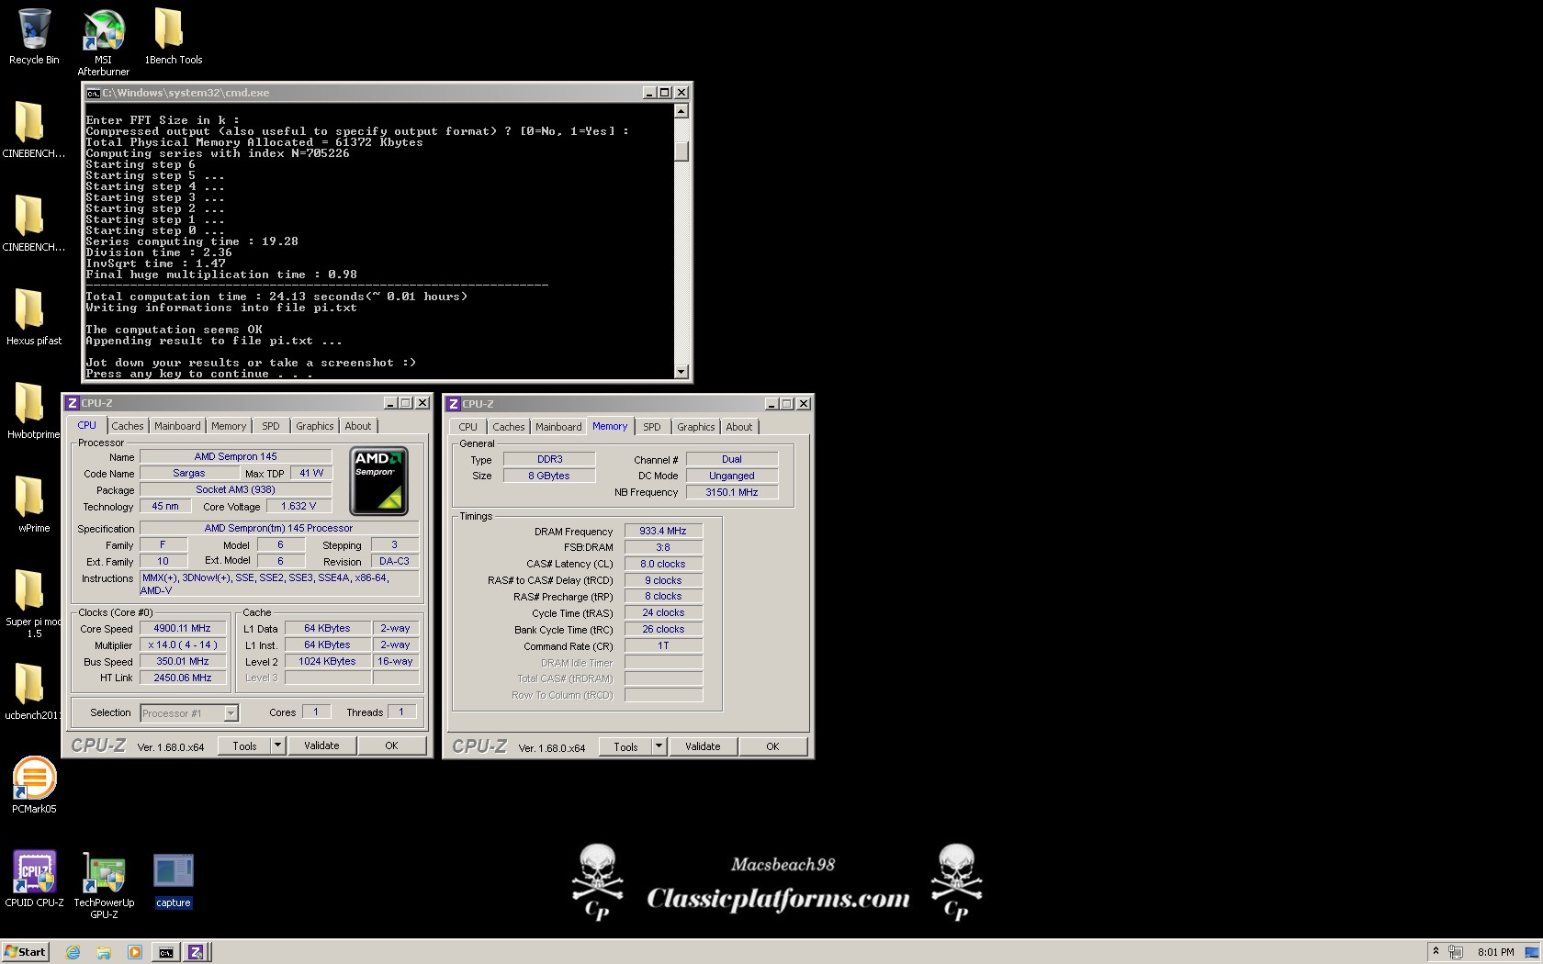Click Total computation time line in cmd

[x=276, y=297]
